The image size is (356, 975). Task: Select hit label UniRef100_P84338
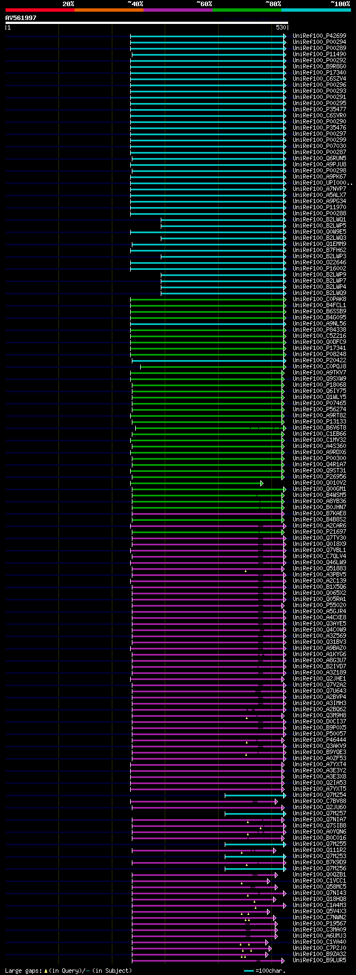[319, 330]
